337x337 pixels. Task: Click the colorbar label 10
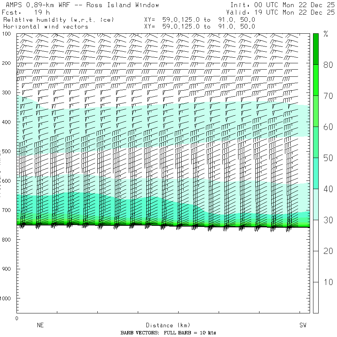(x=328, y=282)
